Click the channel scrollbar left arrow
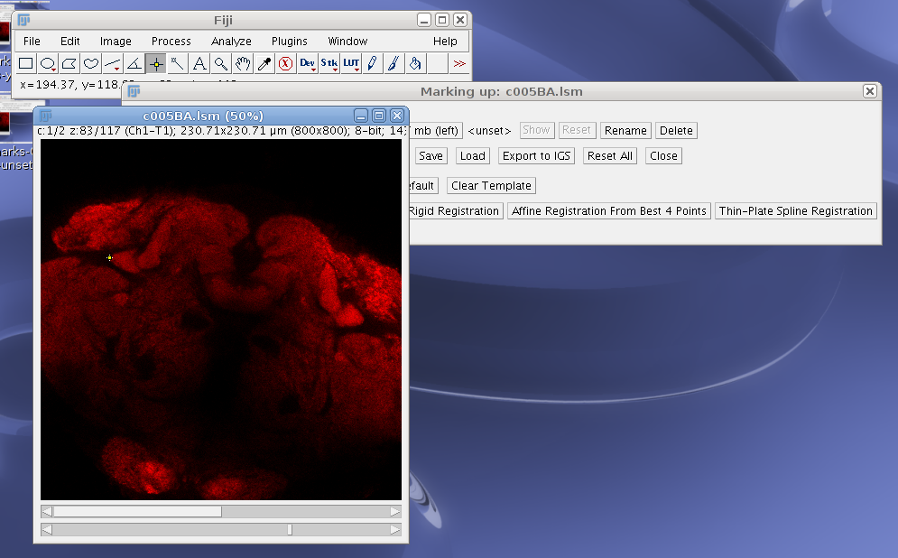The width and height of the screenshot is (898, 558). pos(47,512)
